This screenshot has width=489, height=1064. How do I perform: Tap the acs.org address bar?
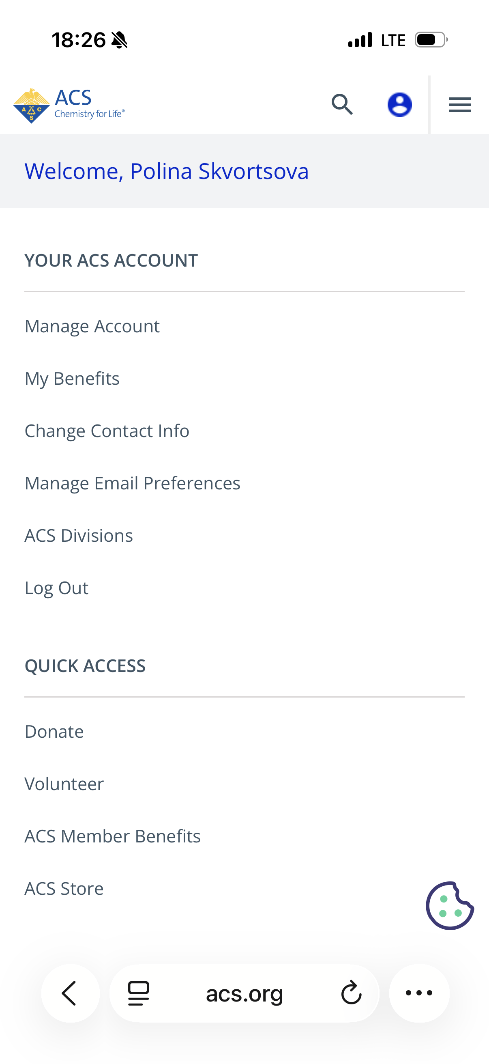tap(244, 993)
